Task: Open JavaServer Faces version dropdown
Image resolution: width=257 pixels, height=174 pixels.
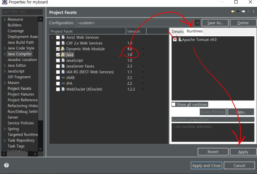Action: coord(143,66)
